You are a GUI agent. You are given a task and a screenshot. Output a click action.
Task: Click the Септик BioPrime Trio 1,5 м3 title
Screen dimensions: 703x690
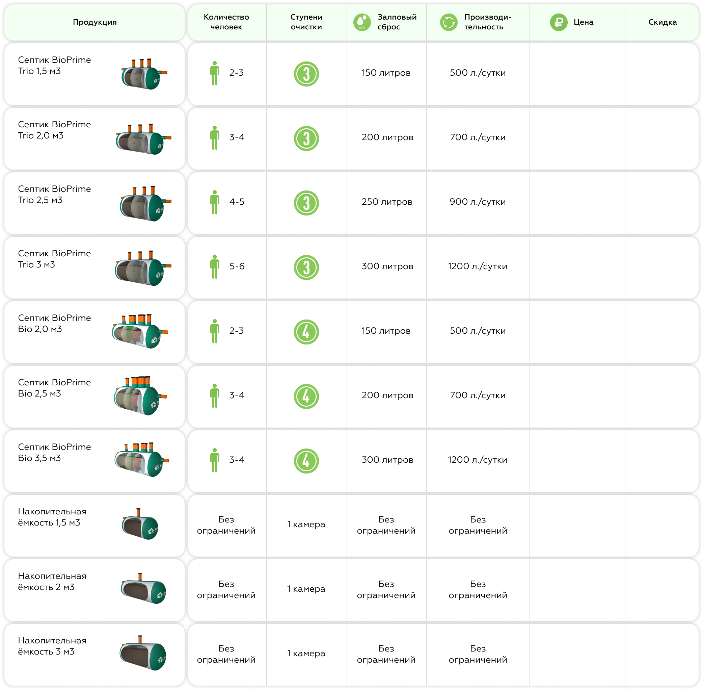tap(54, 65)
